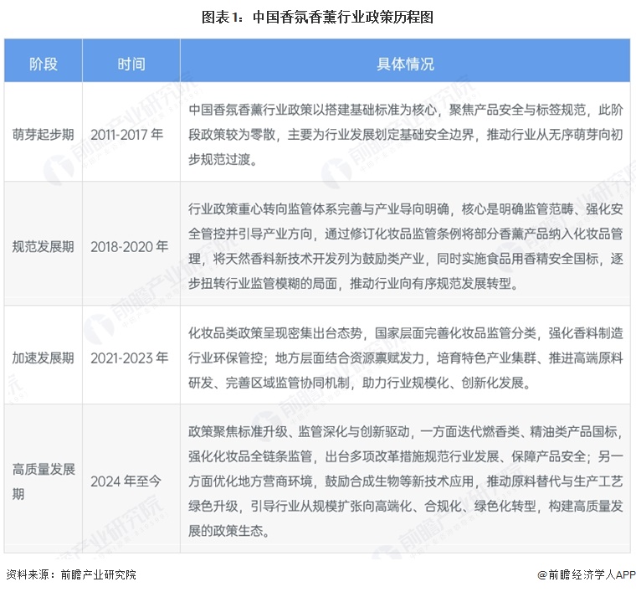Screen dimensions: 636x592
Task: Select the 阶段 column header
Action: click(x=44, y=61)
